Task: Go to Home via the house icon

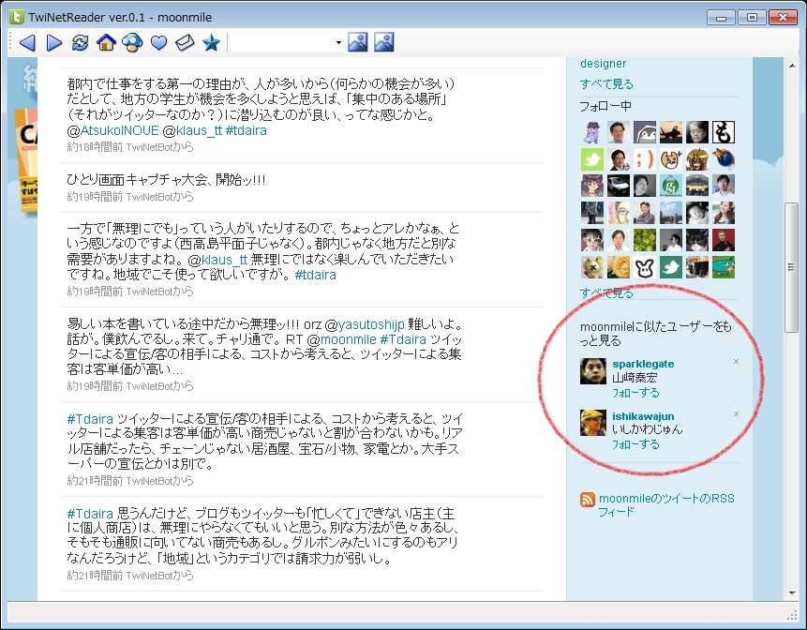Action: click(x=106, y=42)
